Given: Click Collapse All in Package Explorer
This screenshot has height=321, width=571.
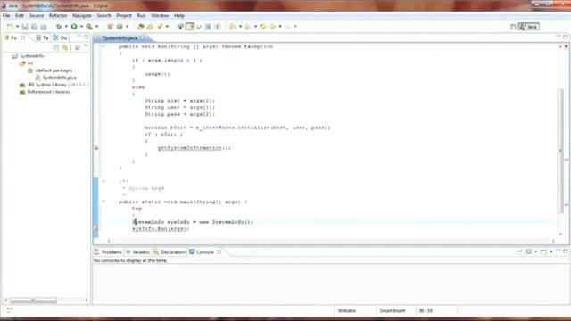Looking at the screenshot, I should (55, 47).
